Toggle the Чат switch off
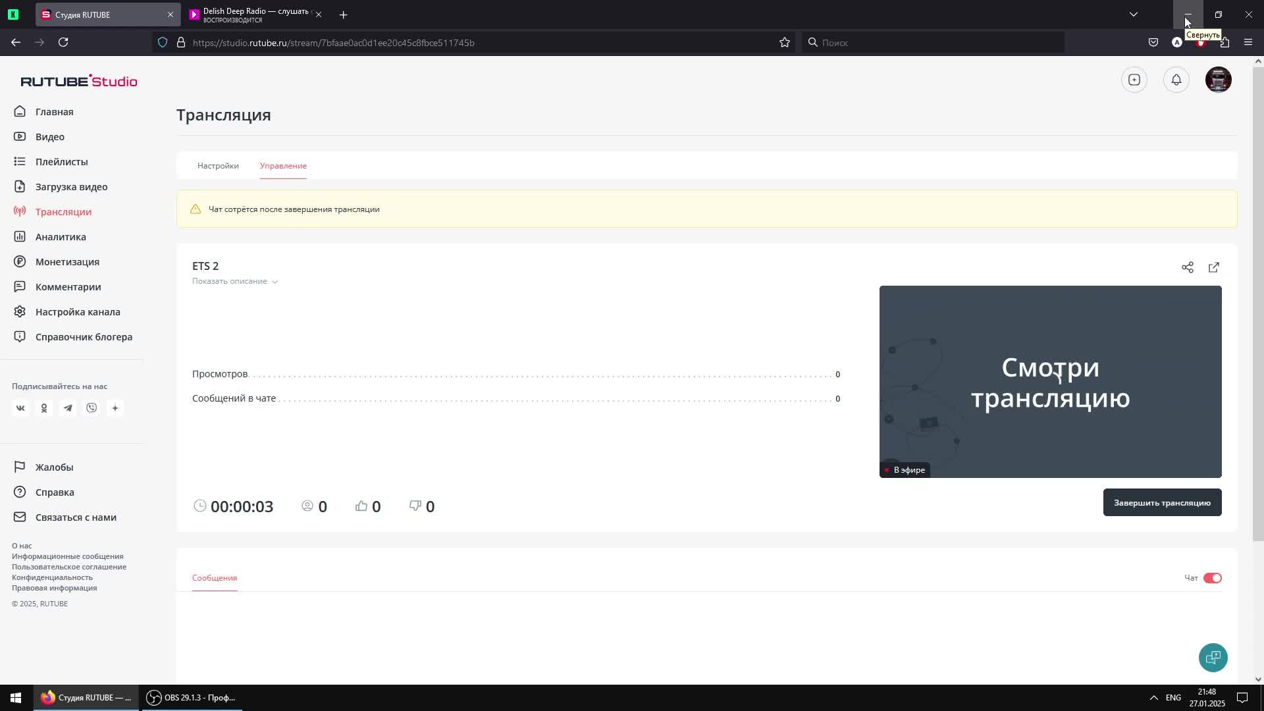This screenshot has width=1264, height=711. [x=1213, y=578]
